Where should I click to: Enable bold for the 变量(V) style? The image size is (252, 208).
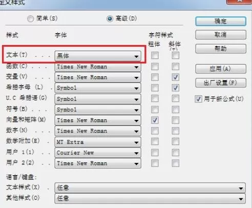155,77
